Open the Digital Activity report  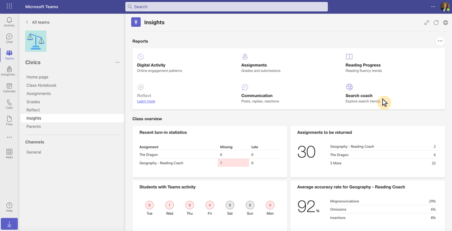pyautogui.click(x=151, y=65)
